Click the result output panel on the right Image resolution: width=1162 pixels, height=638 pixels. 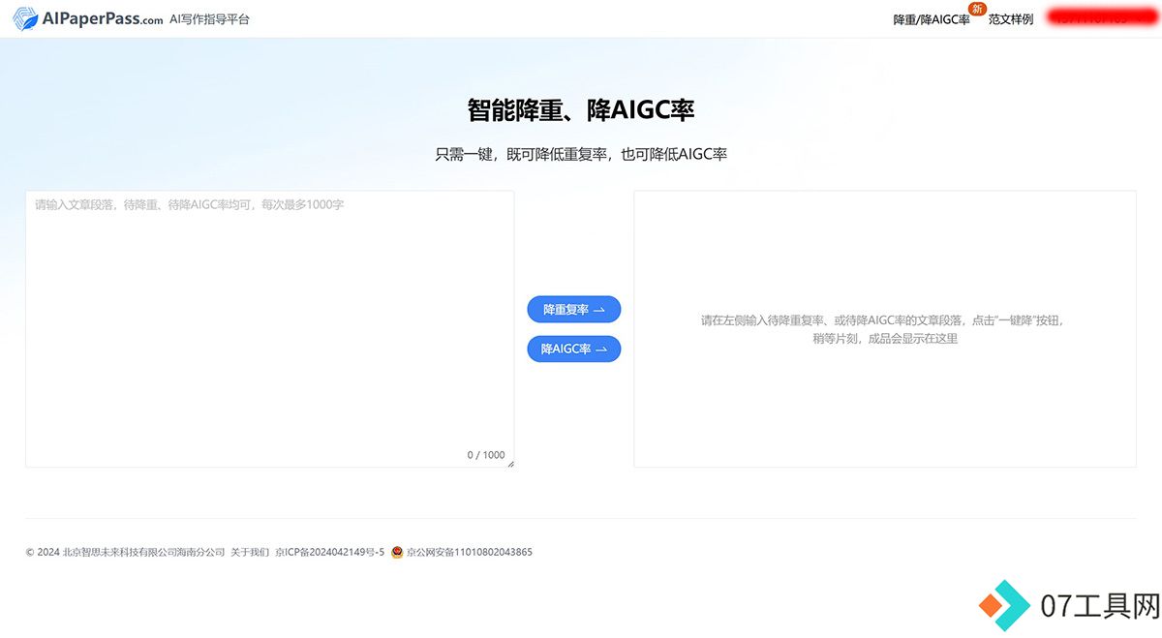click(x=885, y=329)
